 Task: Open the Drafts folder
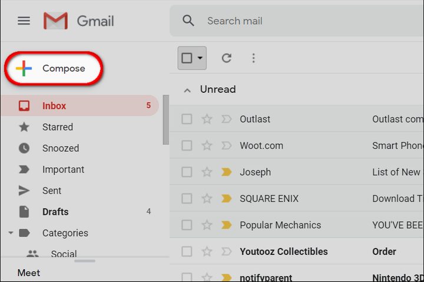[x=55, y=212]
